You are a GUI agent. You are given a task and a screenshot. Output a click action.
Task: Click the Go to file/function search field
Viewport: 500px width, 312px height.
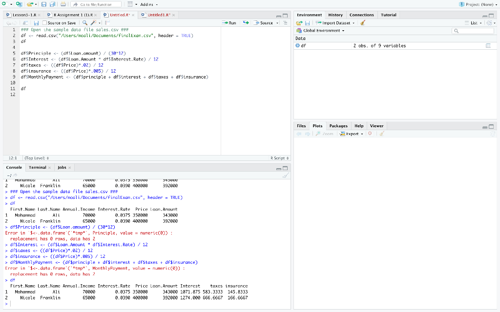pos(96,4)
